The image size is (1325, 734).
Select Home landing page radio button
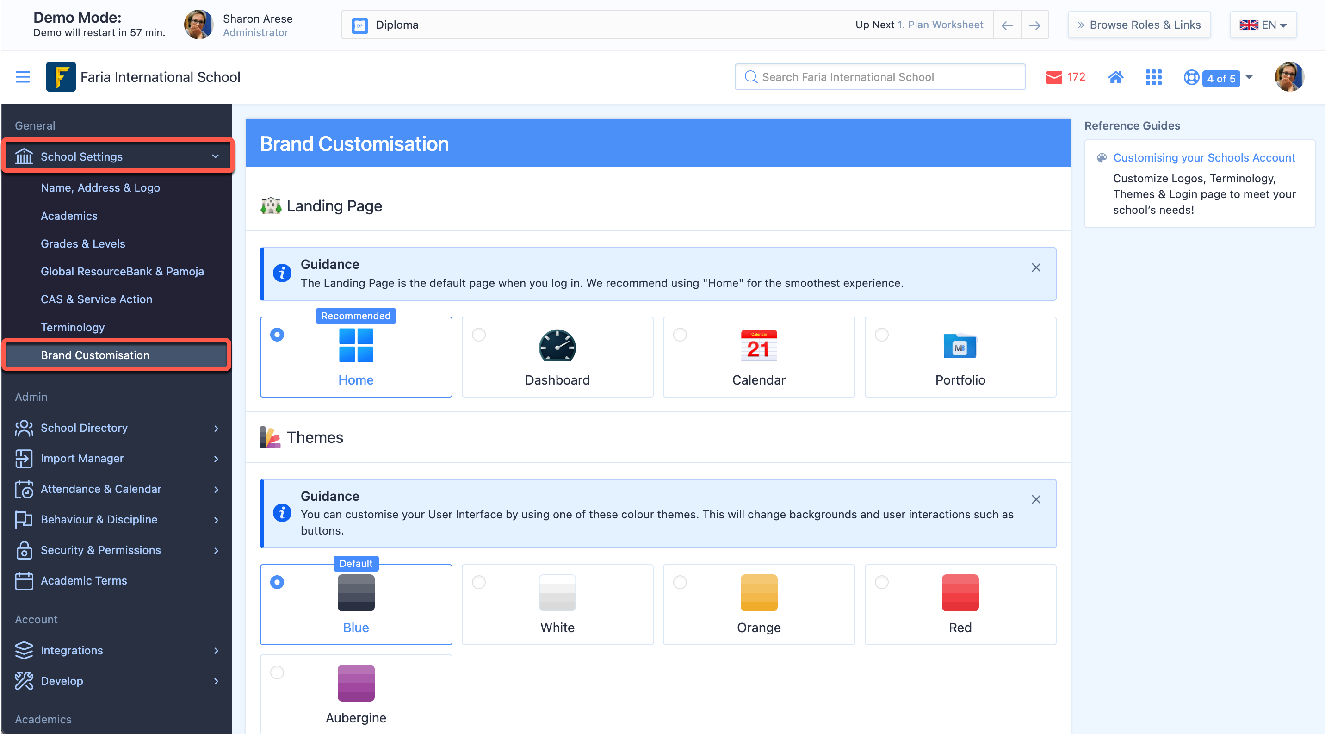point(277,335)
